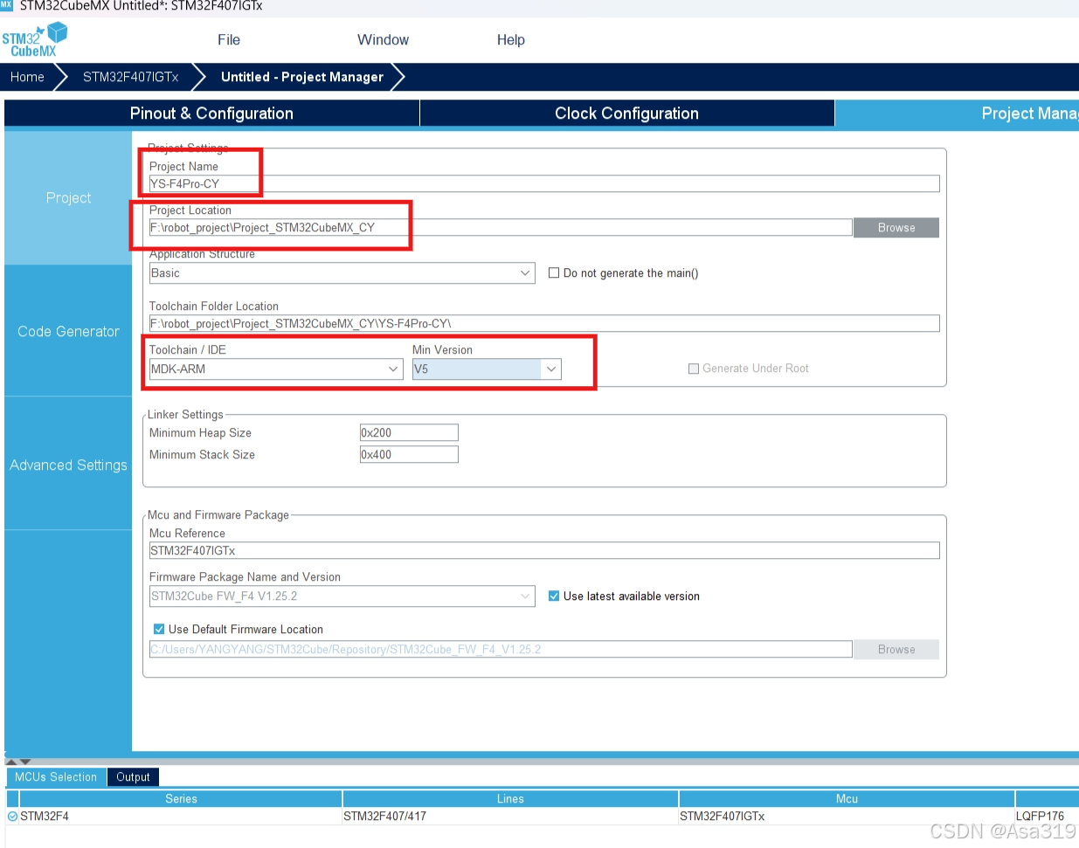This screenshot has width=1079, height=848.
Task: Click the STM32CubeMX logo icon
Action: pos(35,40)
